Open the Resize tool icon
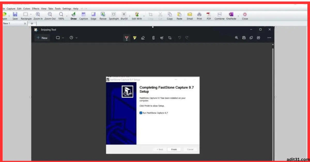This screenshot has width=310, height=162. pos(103,14)
